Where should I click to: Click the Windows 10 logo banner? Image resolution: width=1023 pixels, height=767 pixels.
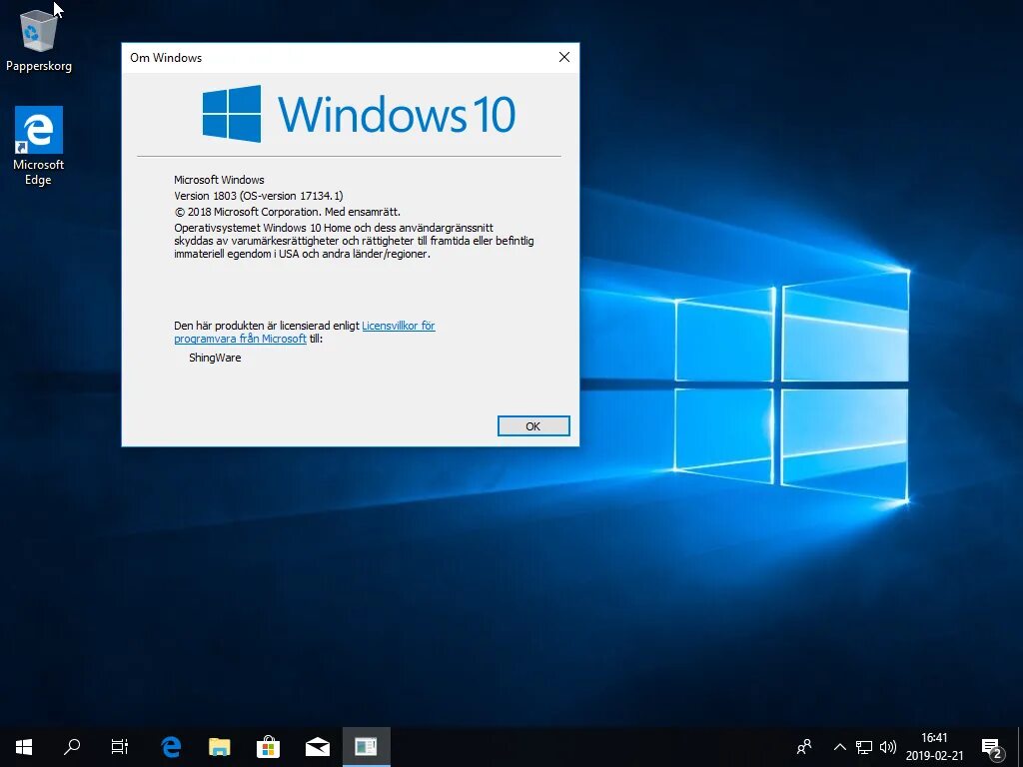[x=359, y=114]
